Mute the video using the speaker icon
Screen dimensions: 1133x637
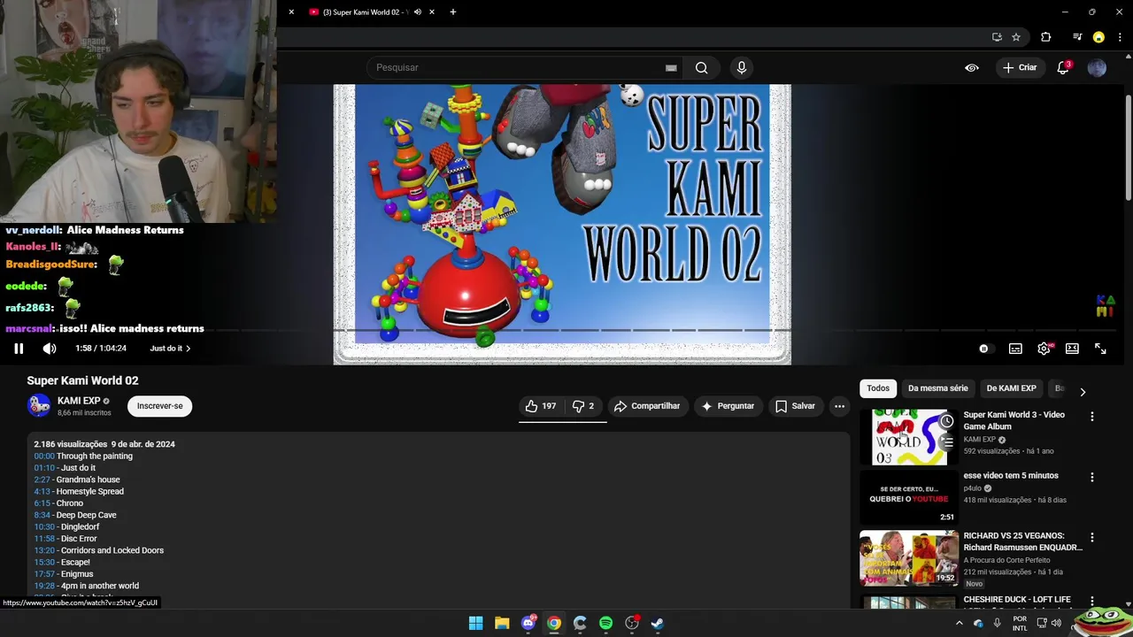[x=50, y=349]
